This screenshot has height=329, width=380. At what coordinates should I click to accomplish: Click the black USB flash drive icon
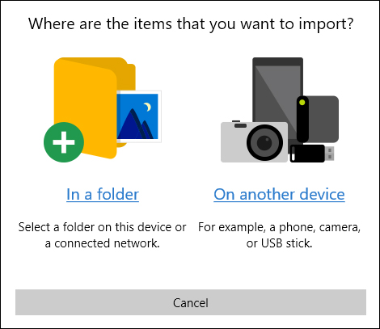(x=312, y=154)
